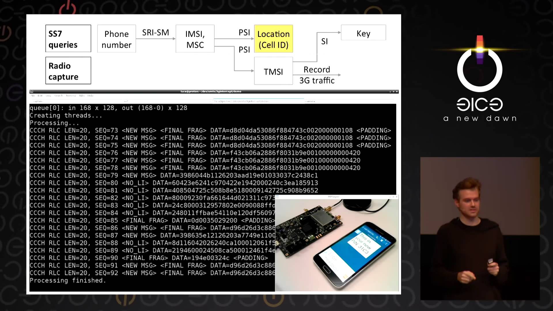Click the Record 3G traffic action
The image size is (553, 311).
pos(317,74)
